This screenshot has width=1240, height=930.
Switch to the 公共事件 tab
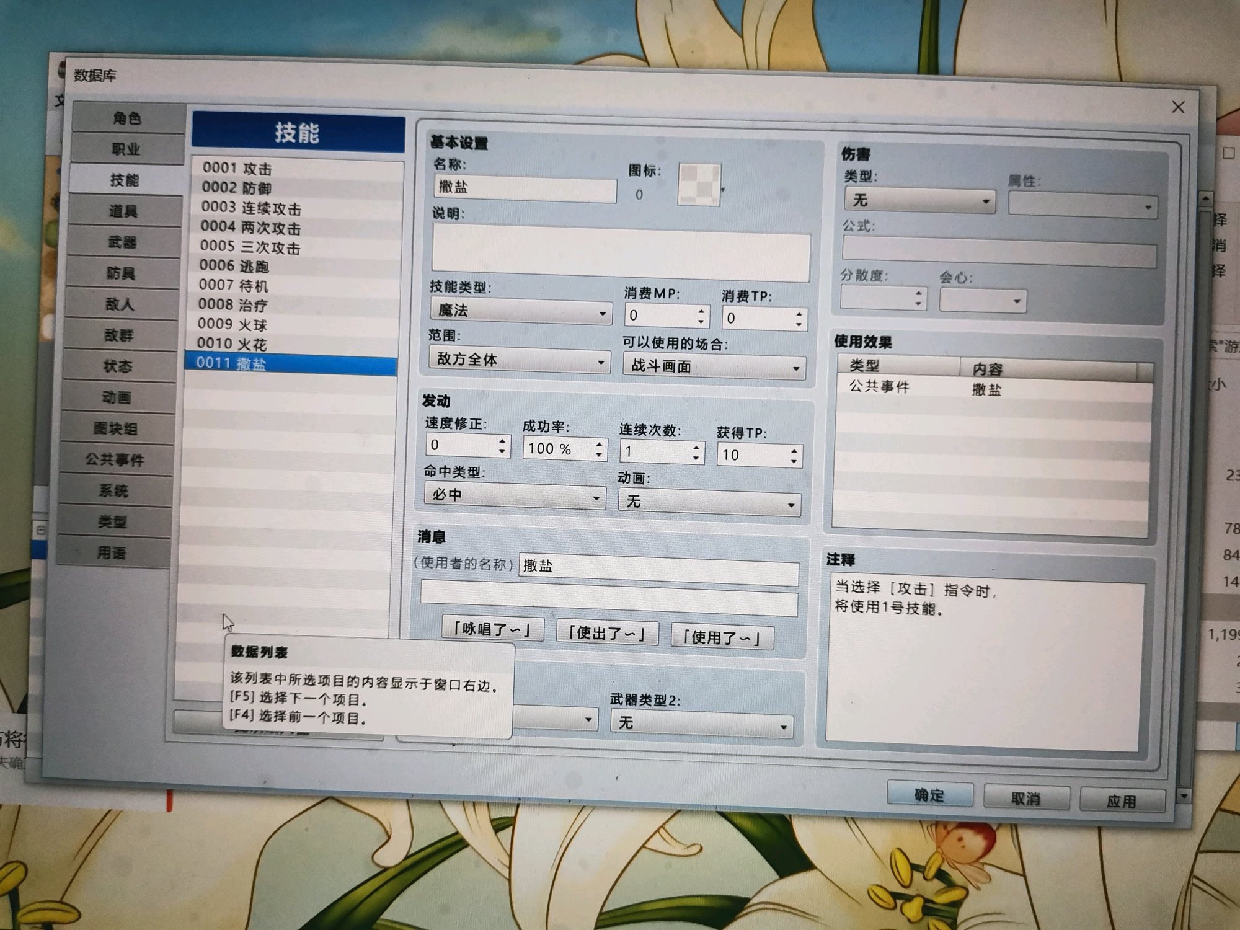(x=115, y=459)
